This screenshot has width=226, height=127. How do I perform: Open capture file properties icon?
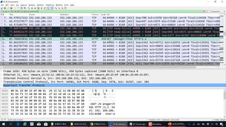pyautogui.click(x=5, y=120)
